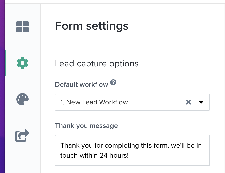Click the 'Form settings' heading
Image resolution: width=225 pixels, height=173 pixels.
pyautogui.click(x=92, y=26)
